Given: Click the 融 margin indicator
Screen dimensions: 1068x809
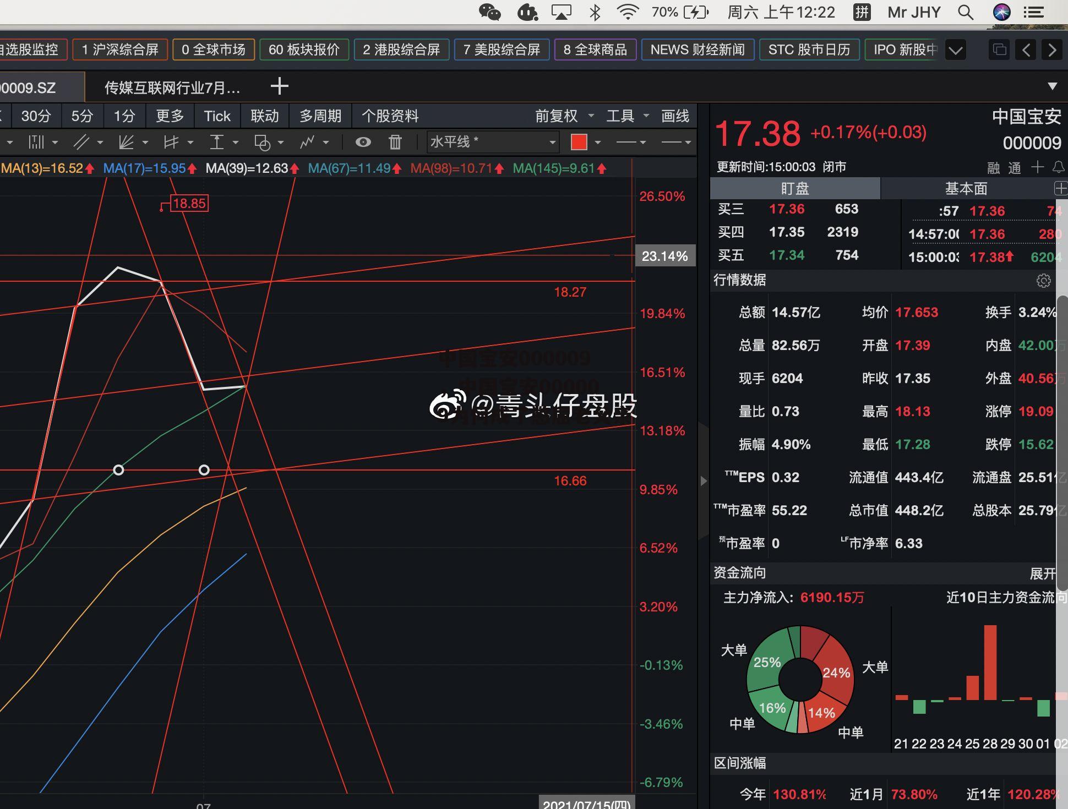Looking at the screenshot, I should point(993,168).
